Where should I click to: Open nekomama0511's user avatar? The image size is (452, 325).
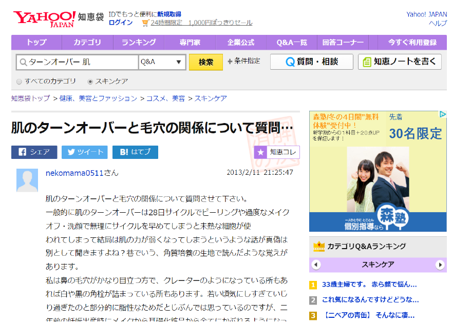(27, 180)
